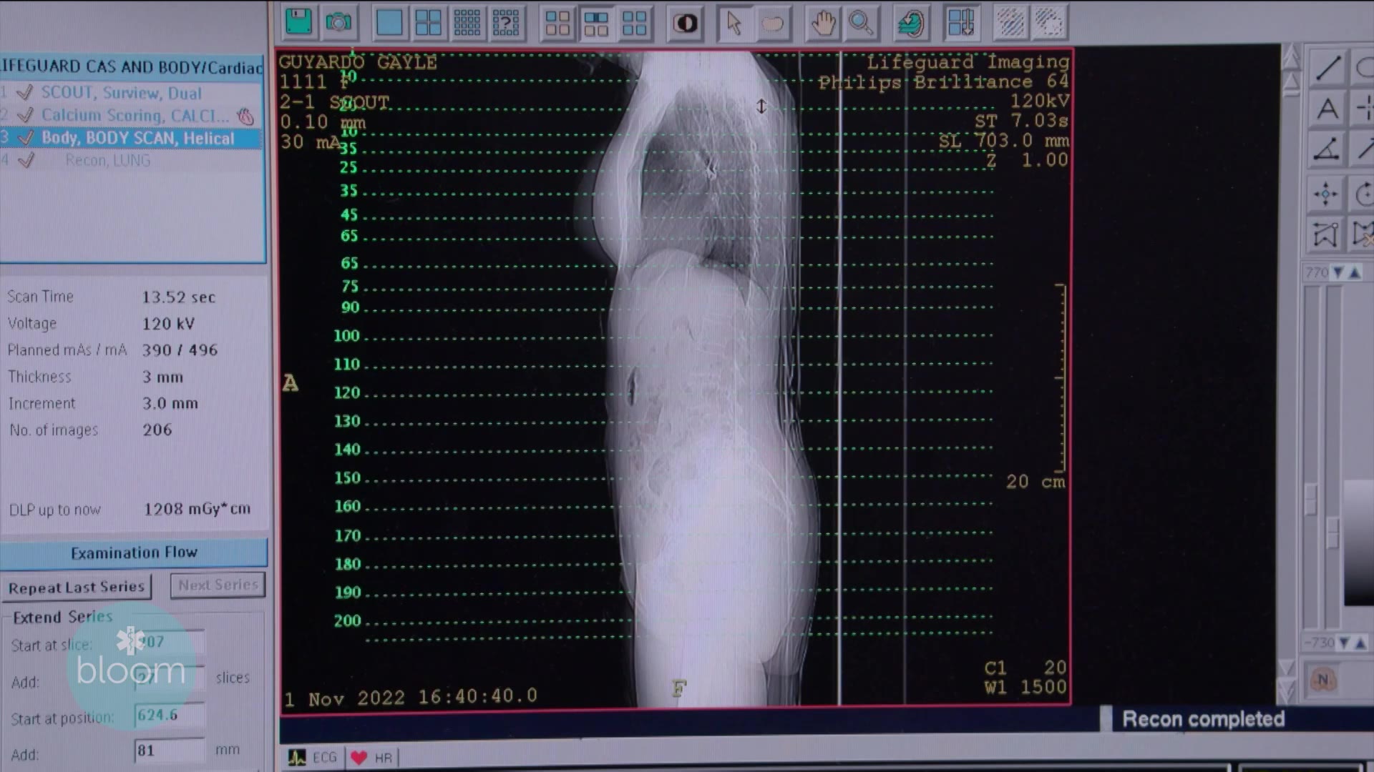Activate the invert contrast icon

(x=684, y=22)
